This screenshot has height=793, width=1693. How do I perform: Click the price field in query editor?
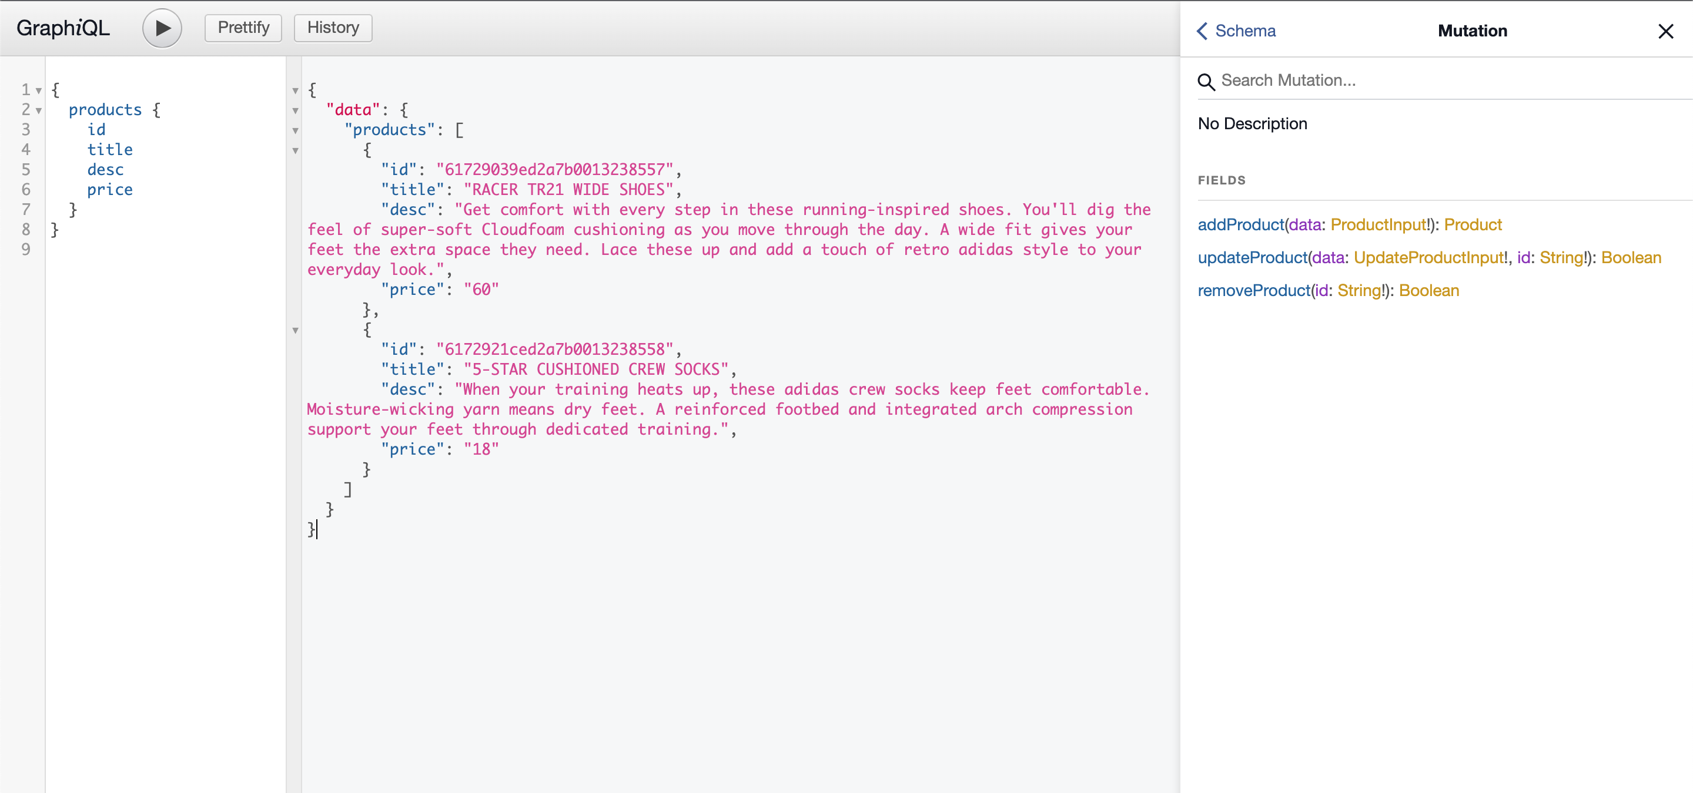(110, 190)
